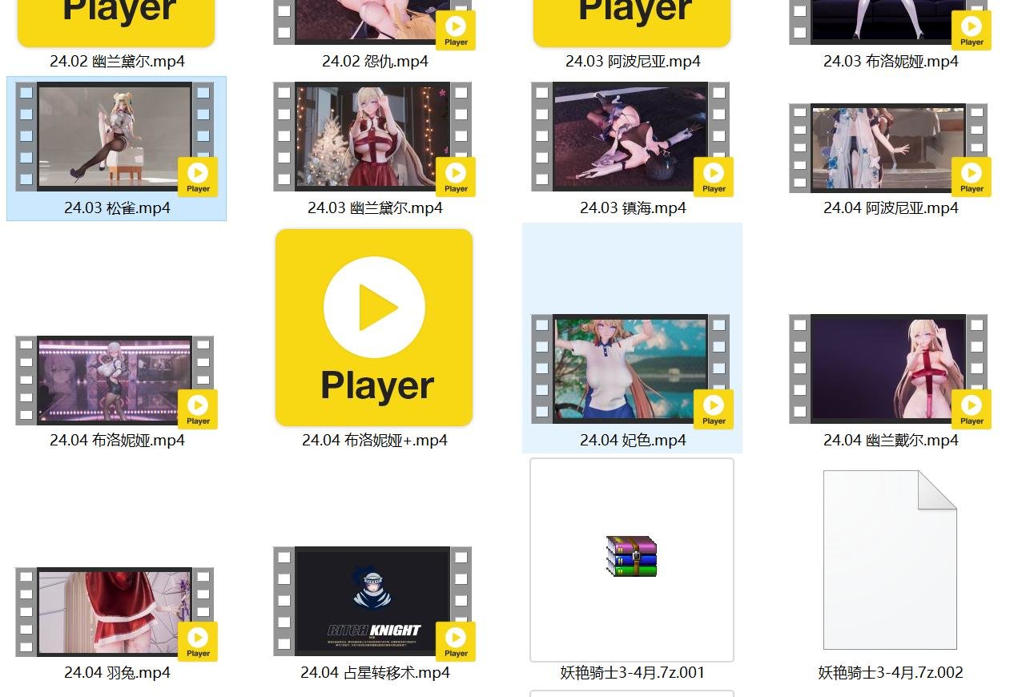Click the file name 24.03 阿波尼亚.mp4
1014x697 pixels.
point(633,62)
